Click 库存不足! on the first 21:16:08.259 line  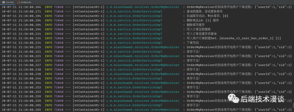pyautogui.click(x=193, y=97)
